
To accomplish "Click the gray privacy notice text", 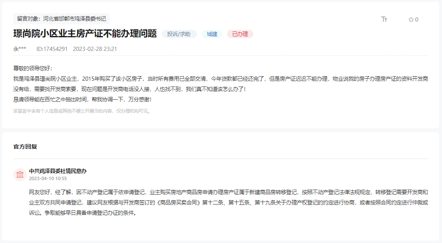I will click(82, 111).
